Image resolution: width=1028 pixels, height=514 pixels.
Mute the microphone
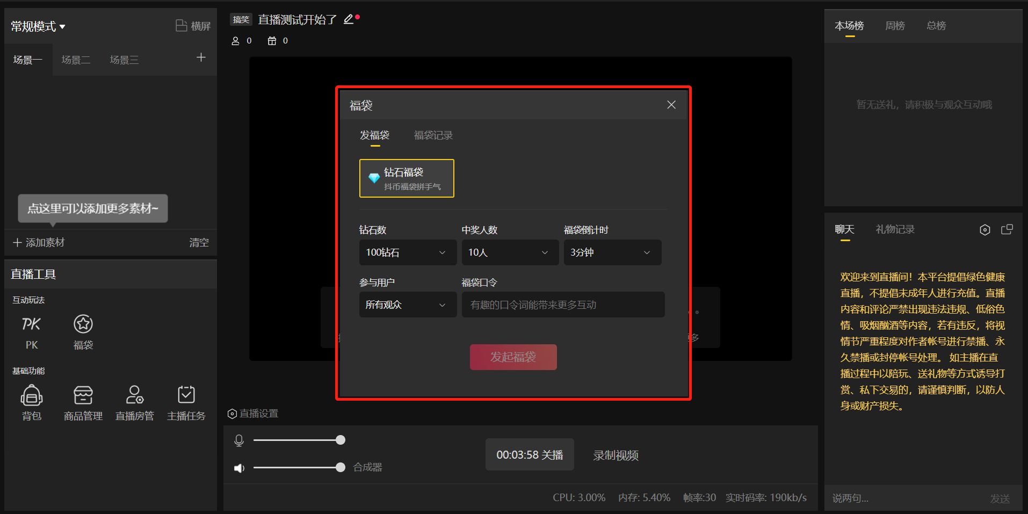(x=239, y=440)
